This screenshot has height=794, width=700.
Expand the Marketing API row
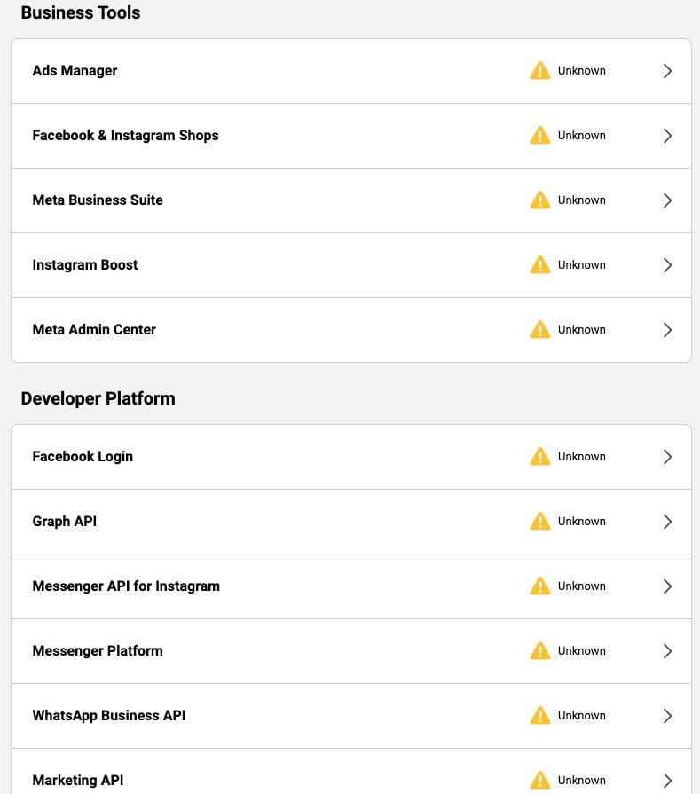(667, 780)
